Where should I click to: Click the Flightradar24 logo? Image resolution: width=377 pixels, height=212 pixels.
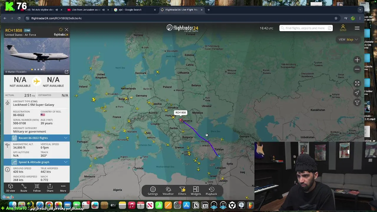(182, 28)
